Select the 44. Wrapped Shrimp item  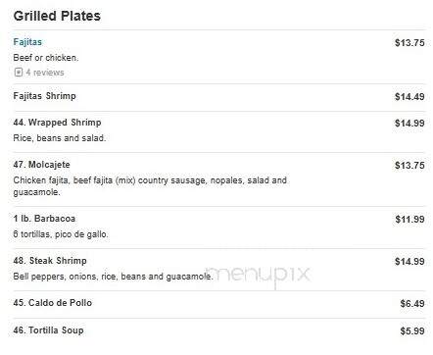coord(57,123)
